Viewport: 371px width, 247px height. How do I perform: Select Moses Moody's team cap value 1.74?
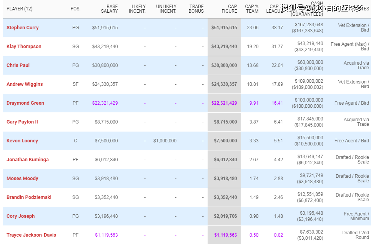[254, 178]
